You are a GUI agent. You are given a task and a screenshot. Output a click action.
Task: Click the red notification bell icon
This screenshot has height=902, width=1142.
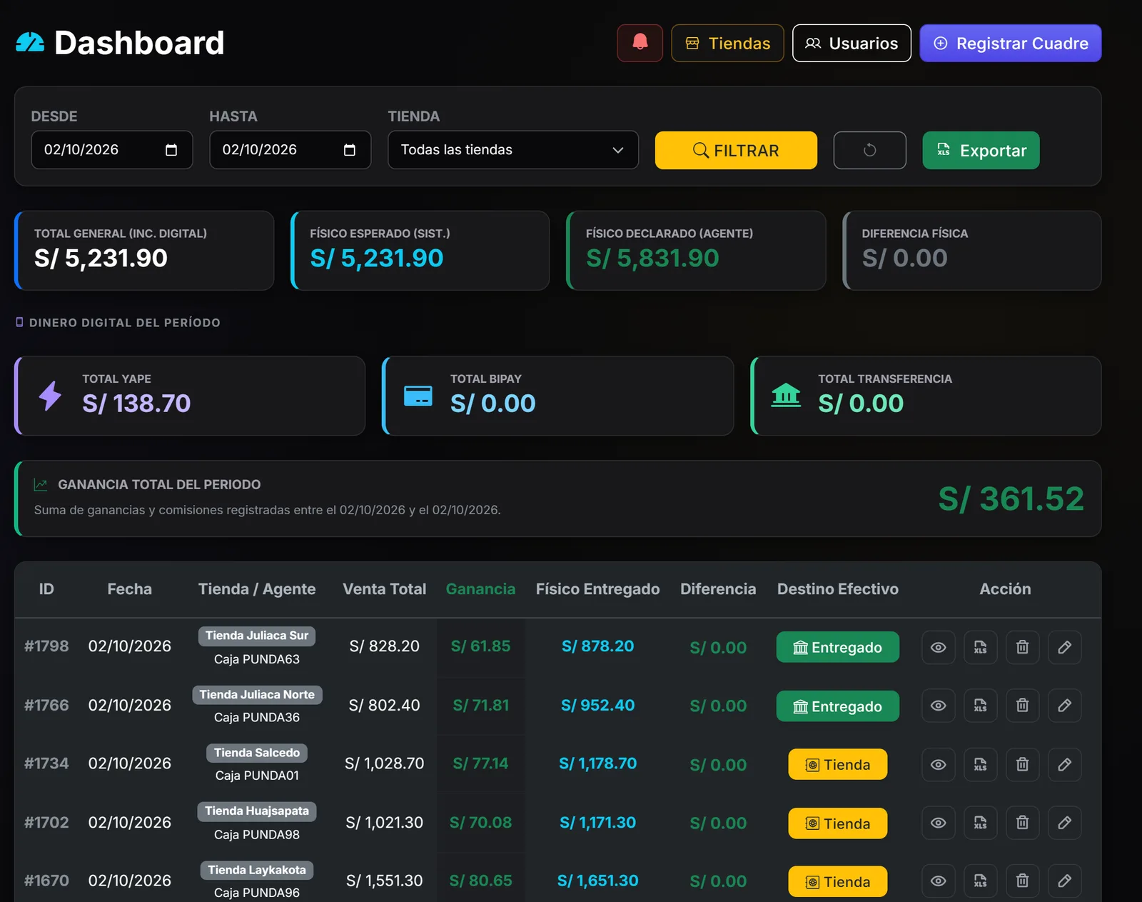click(640, 43)
